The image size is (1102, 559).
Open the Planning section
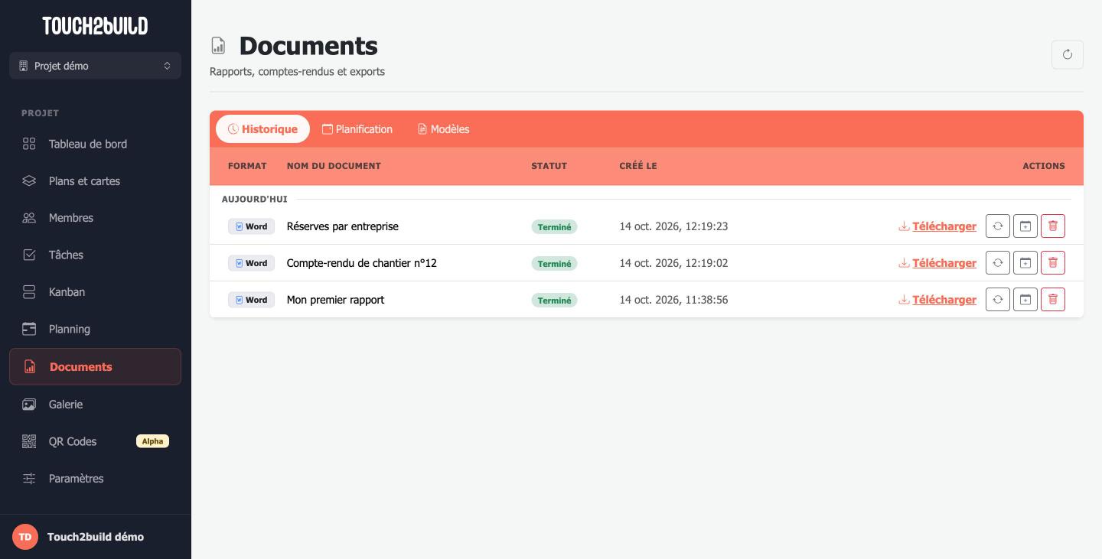pyautogui.click(x=95, y=329)
